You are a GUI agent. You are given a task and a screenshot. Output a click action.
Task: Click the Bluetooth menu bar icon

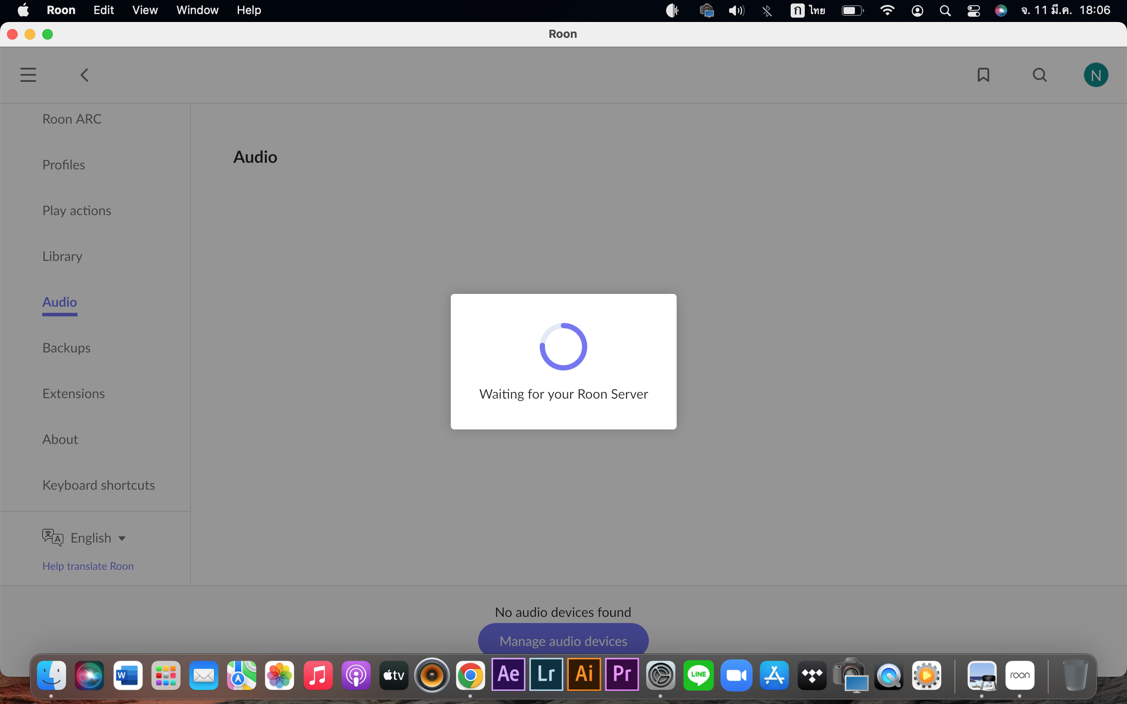[x=767, y=10]
